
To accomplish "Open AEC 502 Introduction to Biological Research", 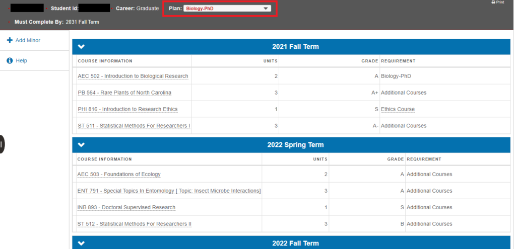I will pyautogui.click(x=133, y=76).
